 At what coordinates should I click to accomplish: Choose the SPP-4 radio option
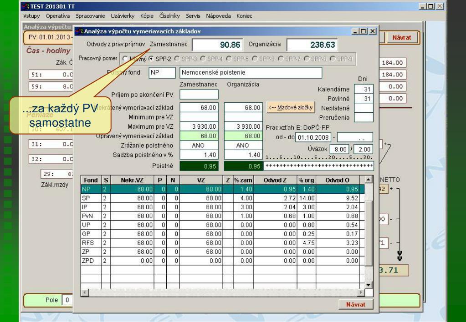[x=203, y=59]
